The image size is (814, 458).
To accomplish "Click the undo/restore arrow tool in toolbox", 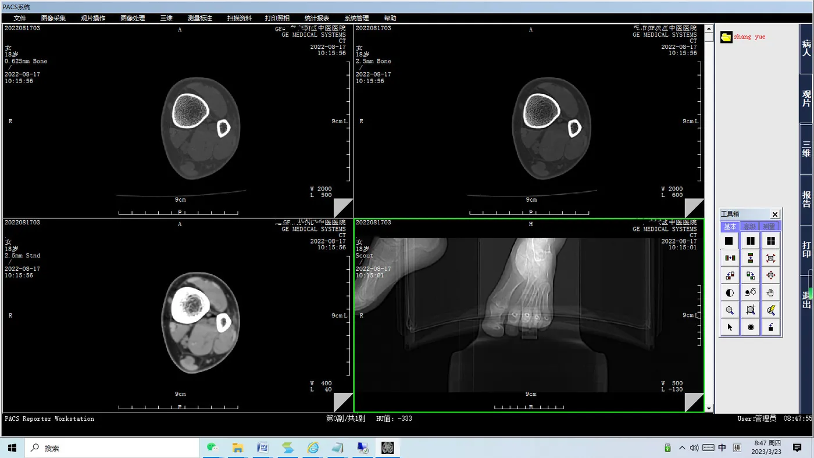I will pos(771,328).
